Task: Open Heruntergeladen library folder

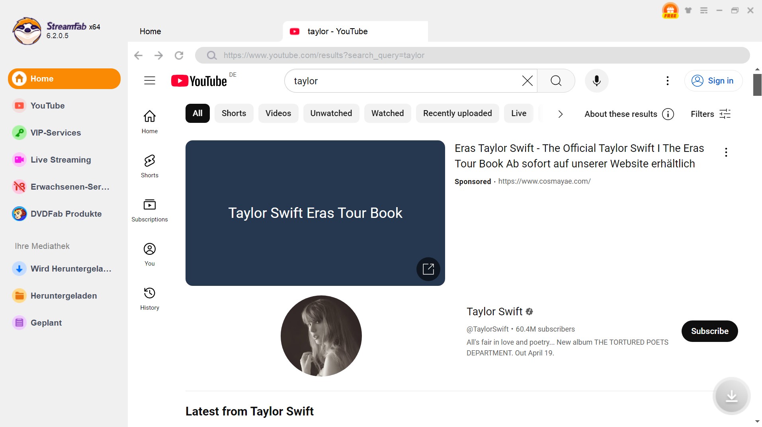Action: [x=64, y=296]
